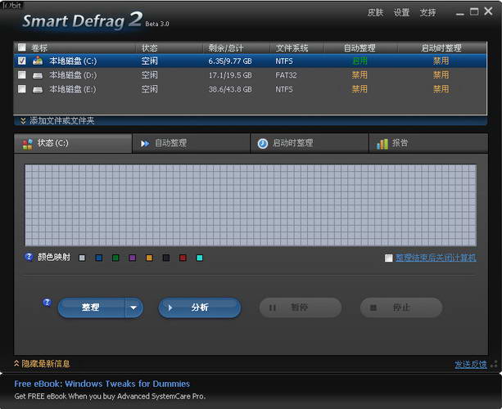Click the 禁用 auto defrag status for E:
The image size is (502, 409).
360,89
